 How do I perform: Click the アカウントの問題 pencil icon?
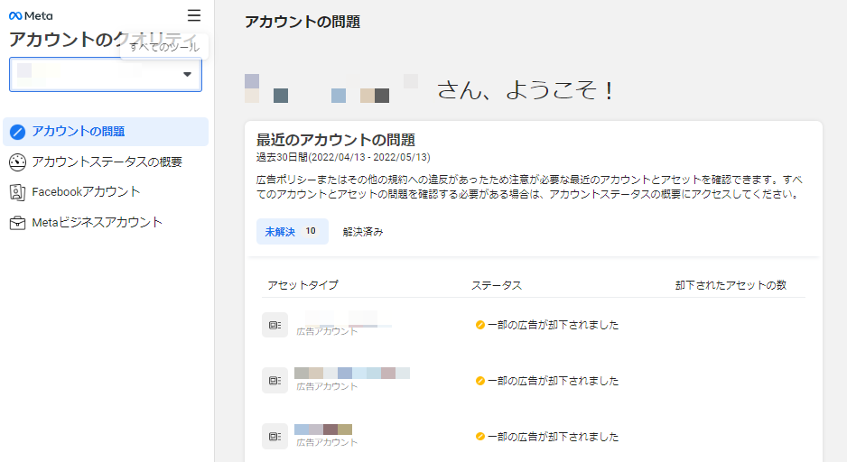18,132
